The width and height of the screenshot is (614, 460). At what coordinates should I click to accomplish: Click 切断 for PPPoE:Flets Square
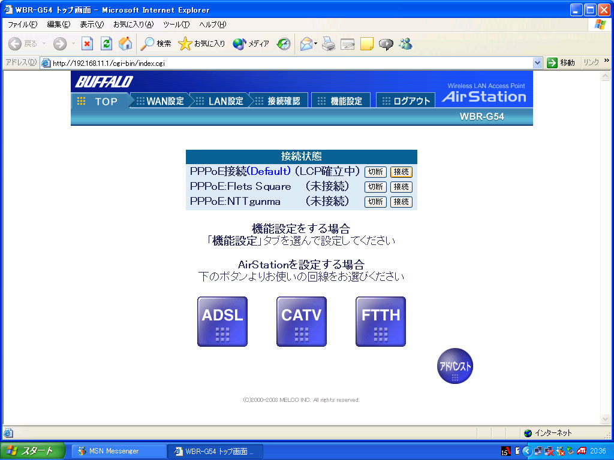tap(375, 187)
